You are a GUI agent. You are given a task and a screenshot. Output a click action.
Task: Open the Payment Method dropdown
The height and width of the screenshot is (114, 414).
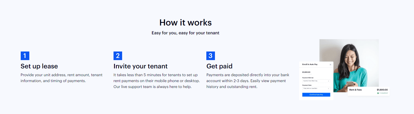point(316,80)
